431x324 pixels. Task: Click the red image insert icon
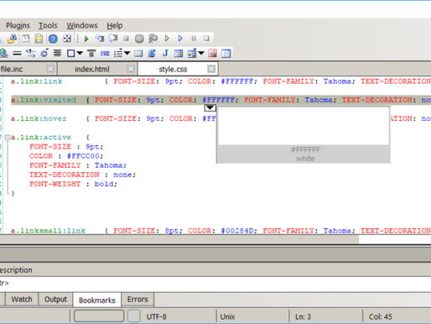click(212, 53)
